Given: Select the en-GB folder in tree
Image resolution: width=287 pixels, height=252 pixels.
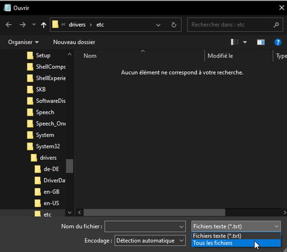Looking at the screenshot, I should click(47, 192).
